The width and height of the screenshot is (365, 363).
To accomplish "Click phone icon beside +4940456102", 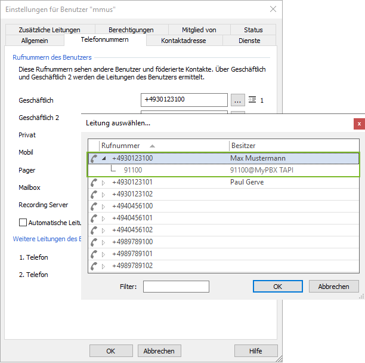I will click(94, 230).
